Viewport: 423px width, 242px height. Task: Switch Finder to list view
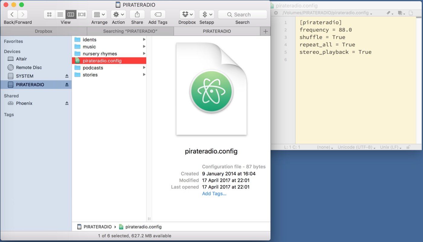click(60, 14)
